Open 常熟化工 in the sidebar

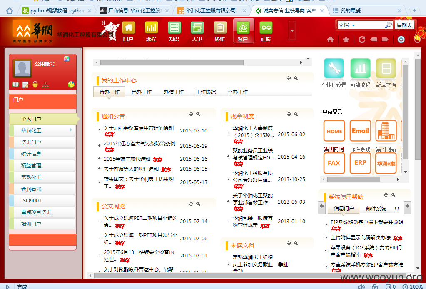[x=42, y=177]
